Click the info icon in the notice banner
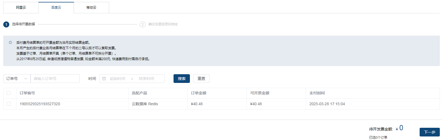The width and height of the screenshot is (442, 140). [x=10, y=42]
